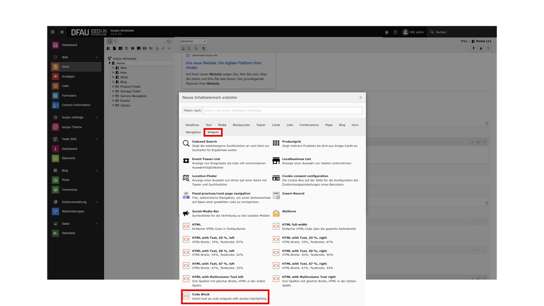Open the BW editor user menu
The width and height of the screenshot is (544, 306).
click(x=413, y=32)
